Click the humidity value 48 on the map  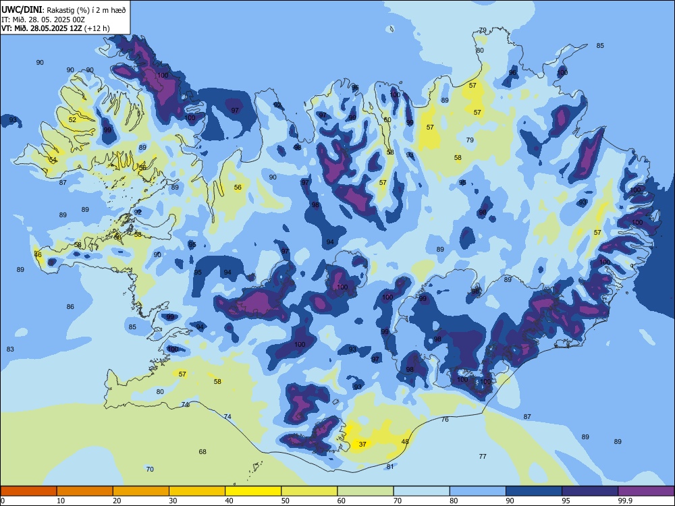405,441
